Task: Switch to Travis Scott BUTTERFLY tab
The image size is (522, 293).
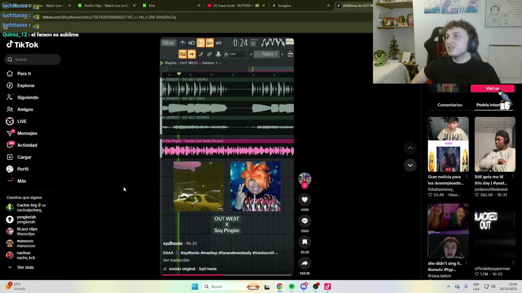Action: pos(236,6)
